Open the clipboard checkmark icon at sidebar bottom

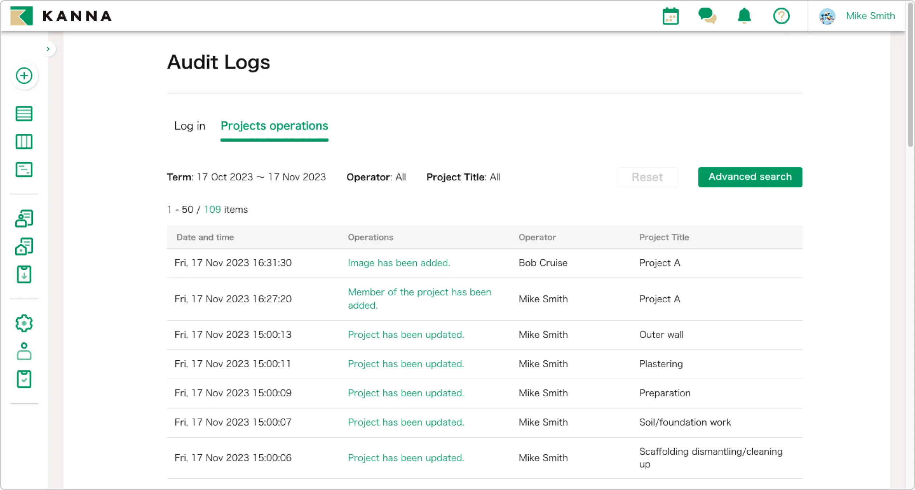(x=24, y=379)
